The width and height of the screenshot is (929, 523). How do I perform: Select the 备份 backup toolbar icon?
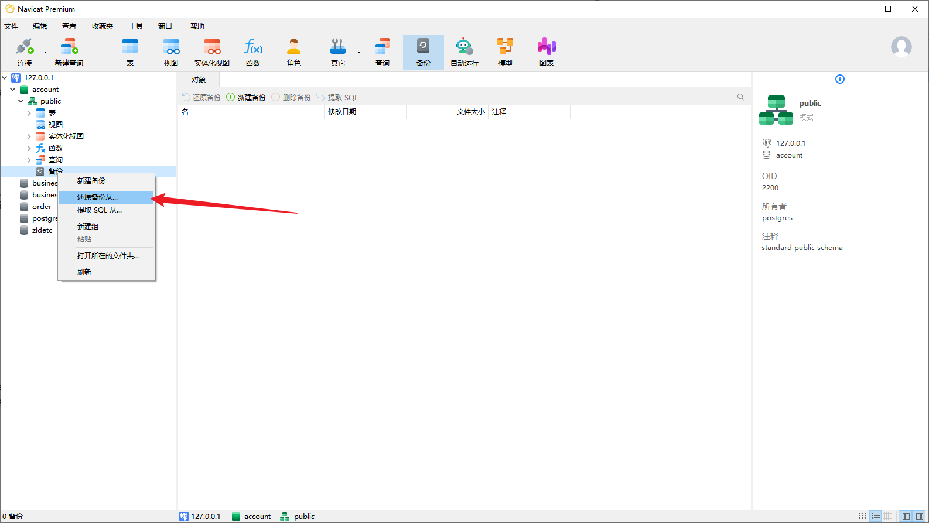point(423,52)
